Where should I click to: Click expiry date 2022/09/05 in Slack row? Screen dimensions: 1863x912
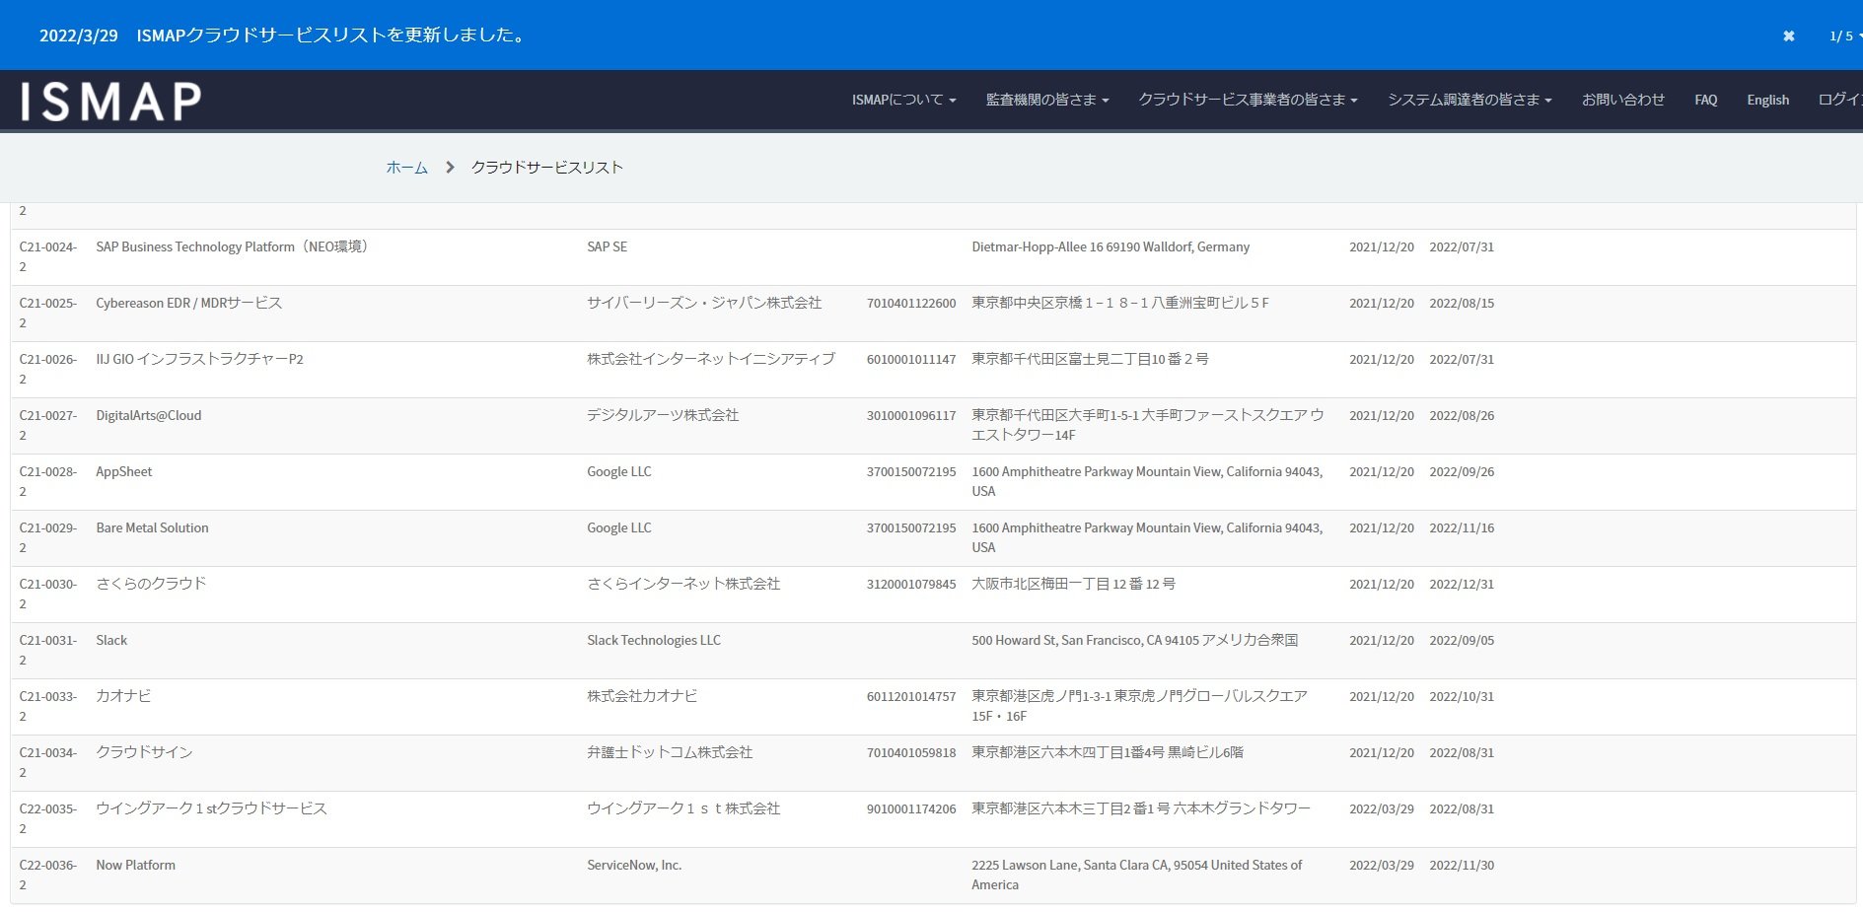(1462, 640)
